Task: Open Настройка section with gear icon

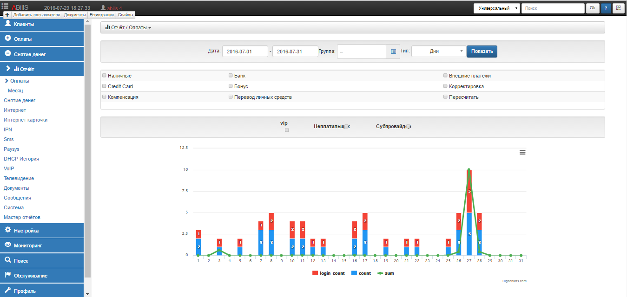Action: click(42, 231)
